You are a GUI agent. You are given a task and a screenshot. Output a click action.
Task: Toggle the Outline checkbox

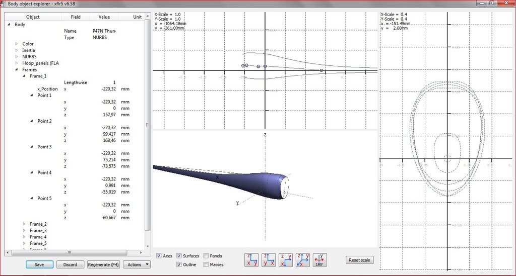[179, 264]
